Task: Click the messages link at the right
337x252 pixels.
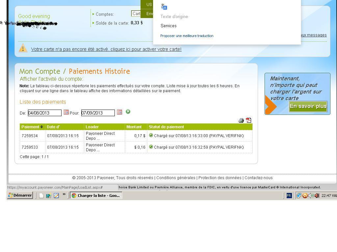Action: click(x=314, y=35)
